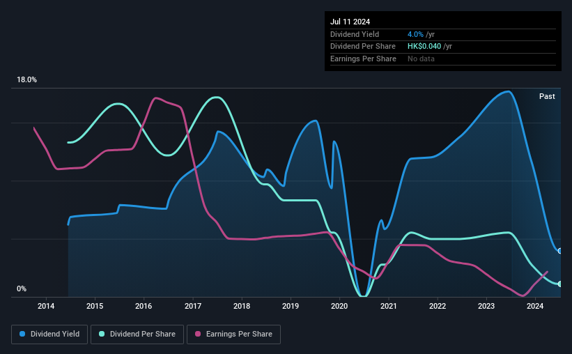Toggle the Dividend Per Share legend series
This screenshot has width=572, height=354.
pyautogui.click(x=137, y=334)
